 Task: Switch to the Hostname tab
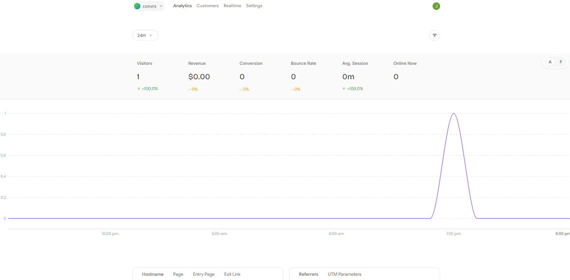pos(153,274)
